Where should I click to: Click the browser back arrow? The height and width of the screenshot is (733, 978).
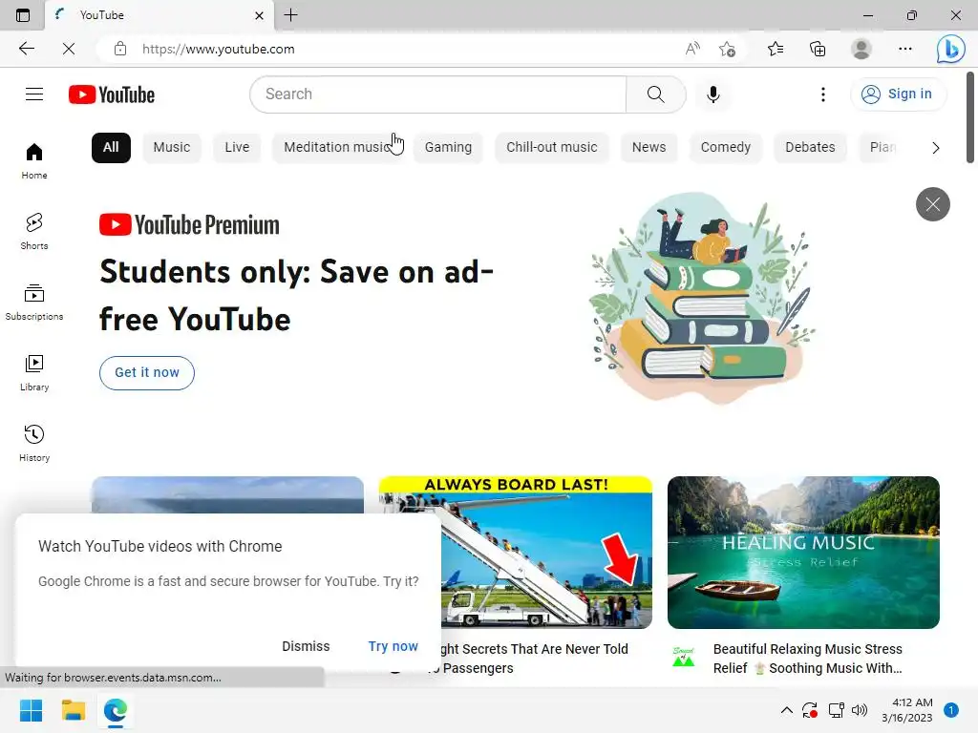[27, 49]
